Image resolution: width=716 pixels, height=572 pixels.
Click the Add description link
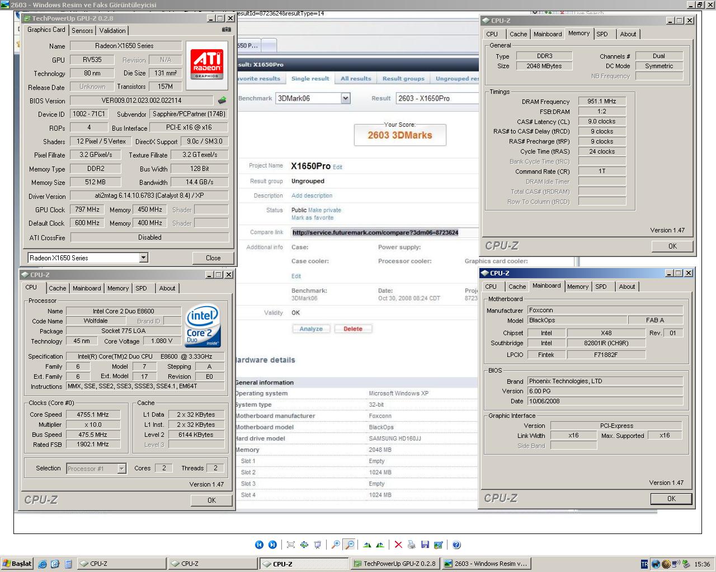pyautogui.click(x=312, y=196)
